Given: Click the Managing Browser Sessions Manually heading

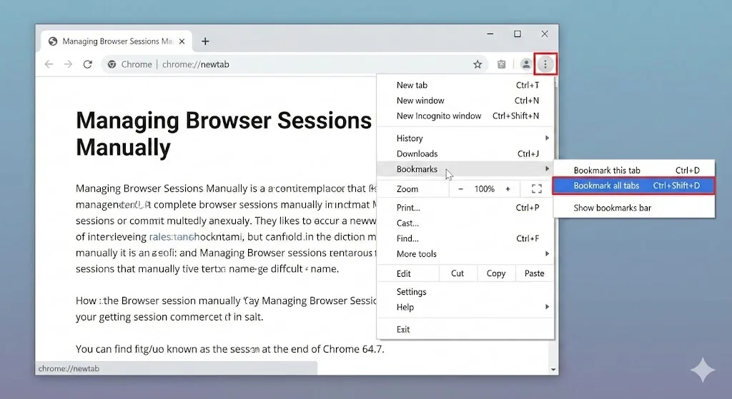Looking at the screenshot, I should tap(224, 133).
